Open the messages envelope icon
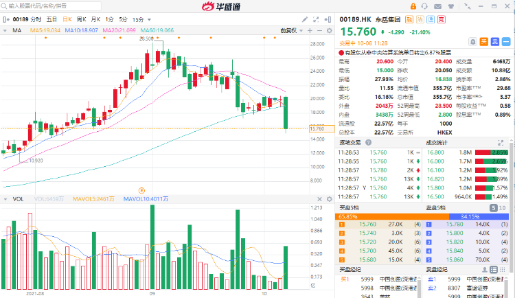Screen dimensions: 515x298 [437, 6]
